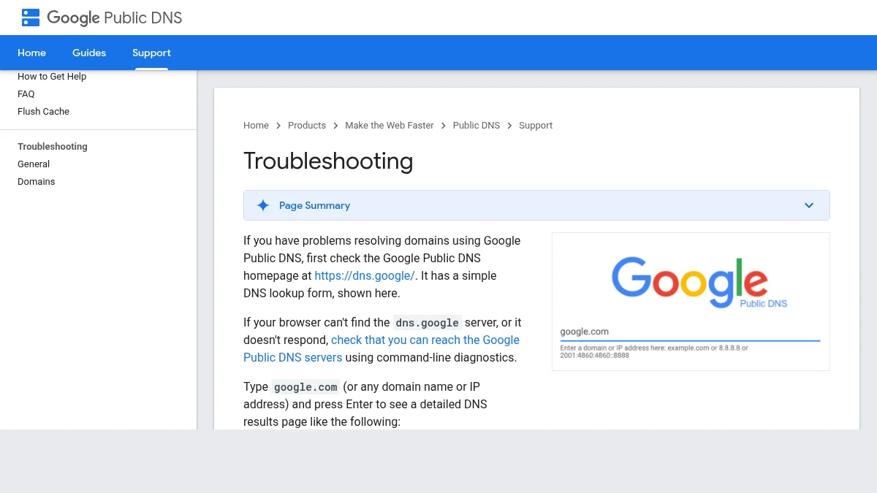Click breadcrumb chevron between Home and Products
Viewport: 877px width, 493px height.
[x=278, y=126]
